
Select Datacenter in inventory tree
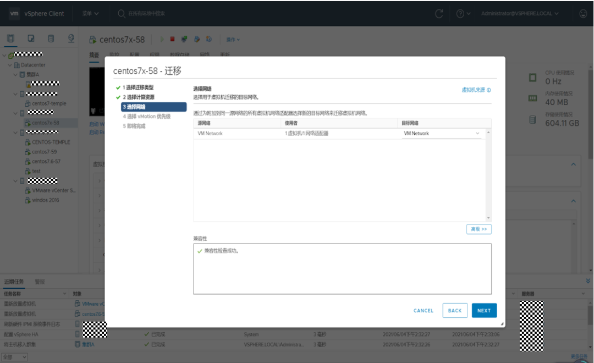(32, 65)
